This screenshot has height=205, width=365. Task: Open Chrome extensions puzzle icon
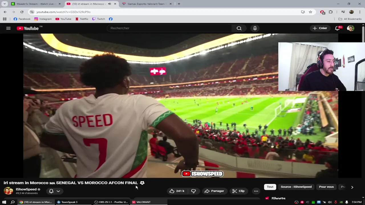(x=330, y=12)
